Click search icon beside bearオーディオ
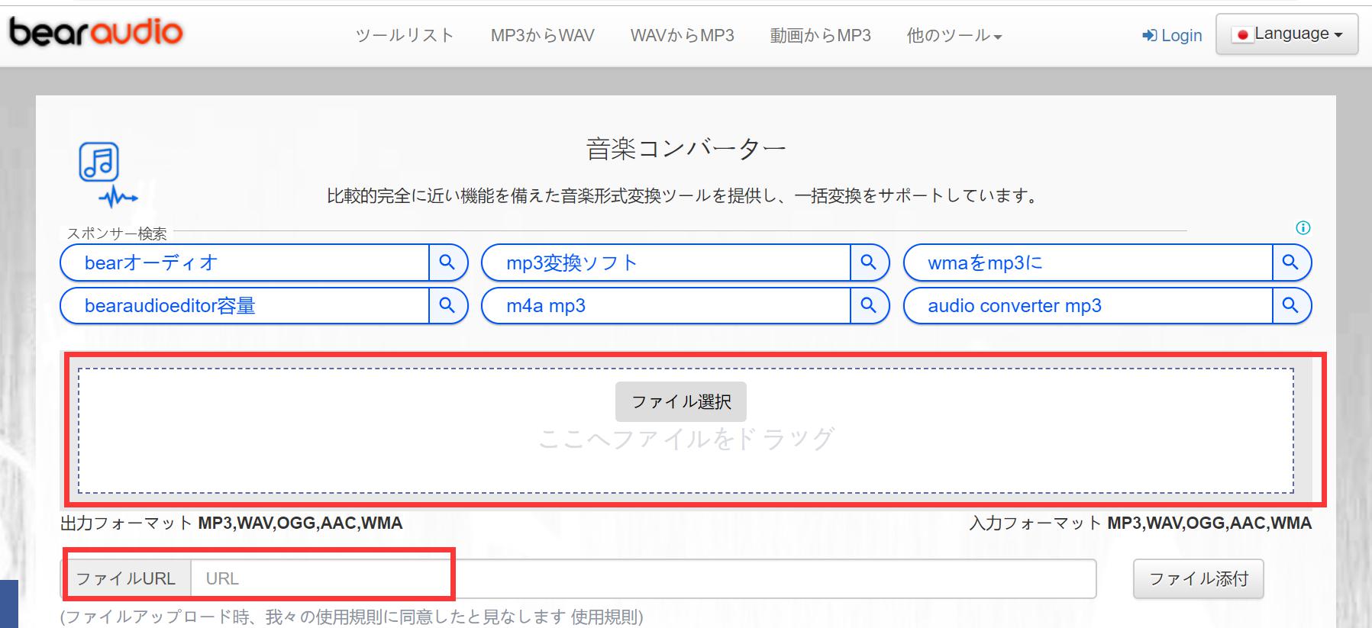Image resolution: width=1372 pixels, height=628 pixels. [x=447, y=262]
